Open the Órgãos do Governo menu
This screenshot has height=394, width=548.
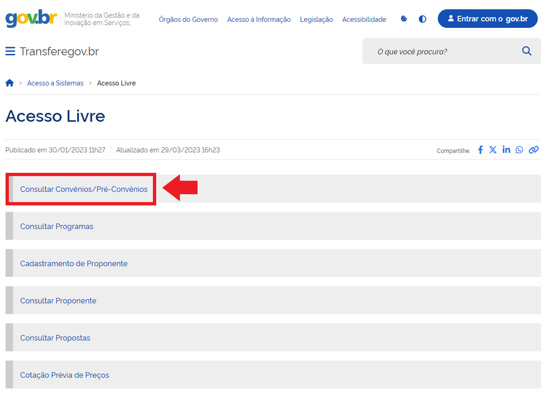(188, 19)
